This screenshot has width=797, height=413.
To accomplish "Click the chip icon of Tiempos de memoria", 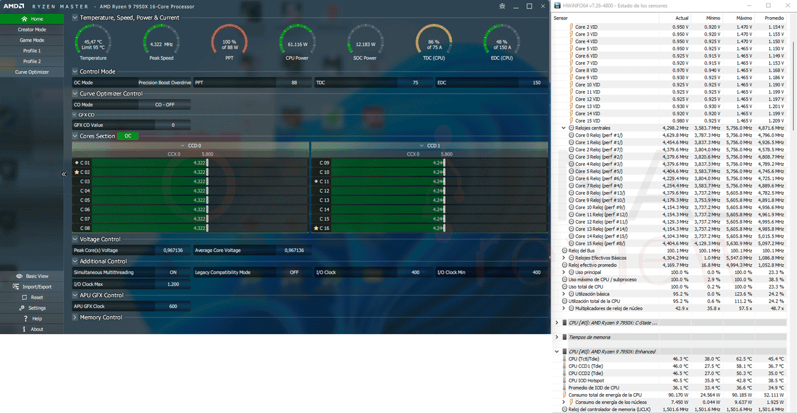I will click(565, 337).
